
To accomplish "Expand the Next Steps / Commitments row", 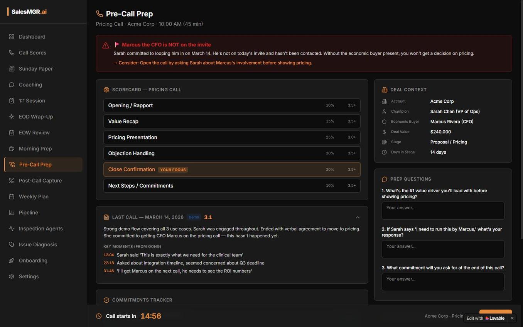I will click(x=232, y=186).
